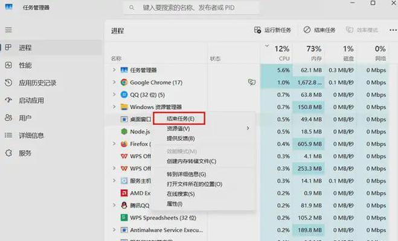398x241 pixels.
Task: Expand Antimalware Service Executable row
Action: 114,230
